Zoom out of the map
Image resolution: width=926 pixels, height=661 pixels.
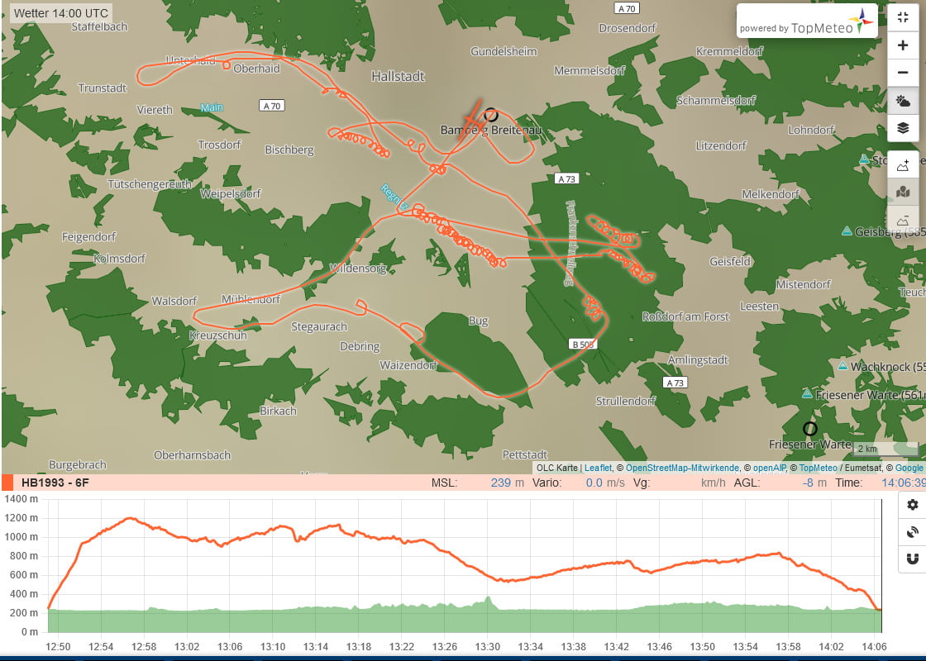903,73
